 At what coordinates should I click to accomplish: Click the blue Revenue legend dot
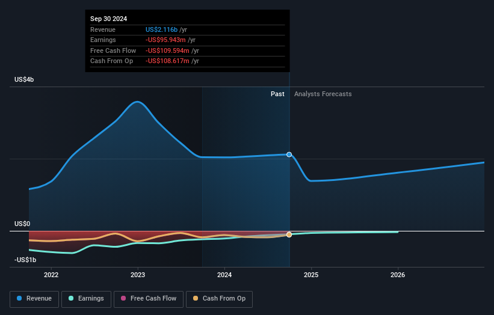pyautogui.click(x=19, y=298)
